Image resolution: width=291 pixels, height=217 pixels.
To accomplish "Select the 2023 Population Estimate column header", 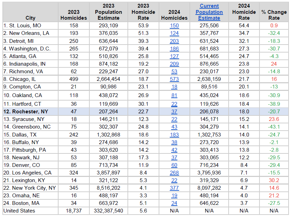I will point(108,12).
